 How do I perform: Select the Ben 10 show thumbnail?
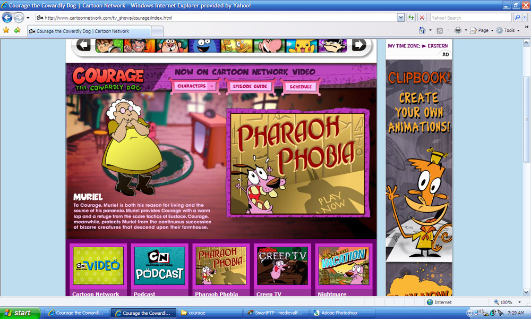coord(109,45)
